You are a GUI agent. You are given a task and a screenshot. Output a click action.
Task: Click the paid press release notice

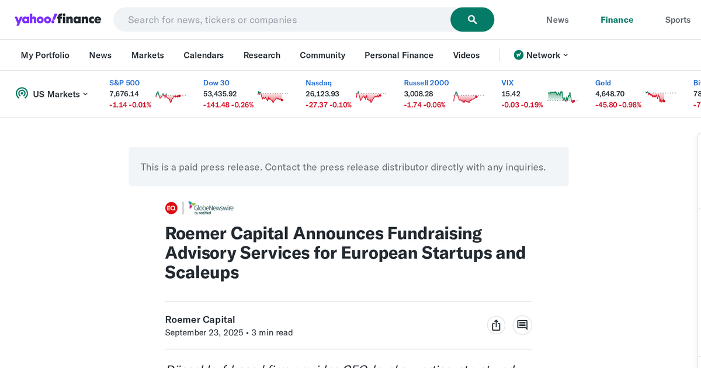pyautogui.click(x=349, y=167)
